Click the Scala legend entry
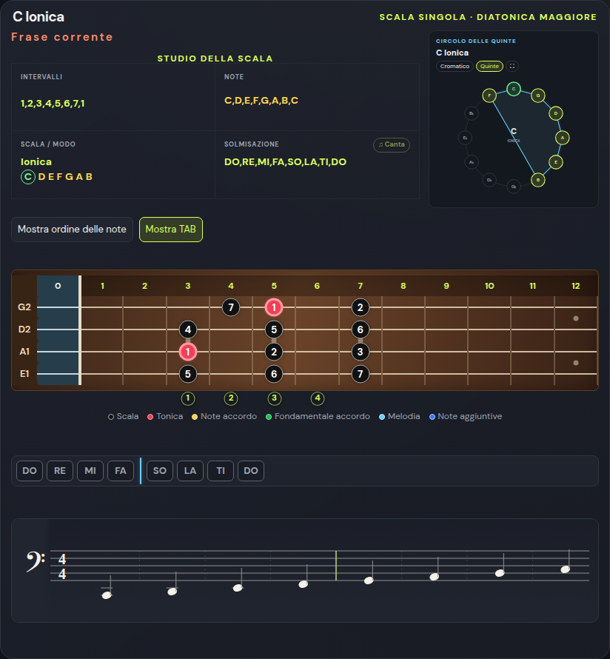The height and width of the screenshot is (659, 610). pos(123,416)
